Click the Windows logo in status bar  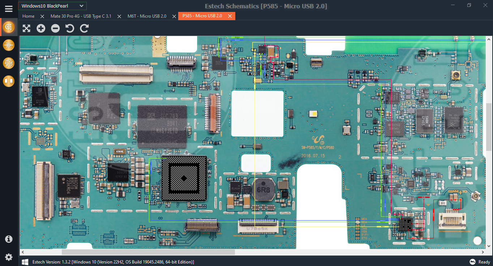pos(25,262)
